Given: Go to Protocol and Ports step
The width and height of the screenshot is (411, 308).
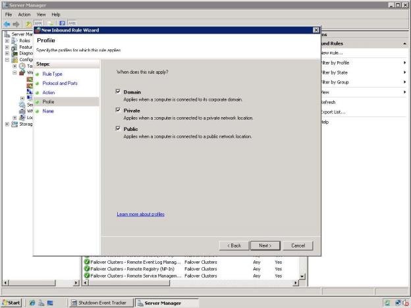Looking at the screenshot, I should point(60,84).
